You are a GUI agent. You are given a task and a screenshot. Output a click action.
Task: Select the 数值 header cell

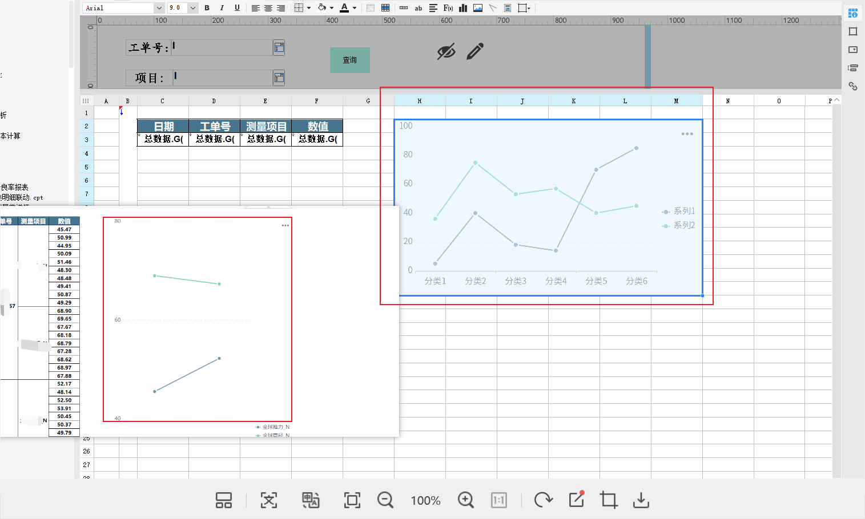317,126
